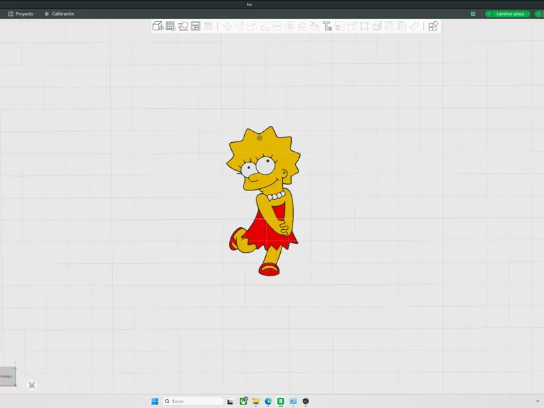544x408 pixels.
Task: Click the Split to objects icon
Action: (208, 26)
